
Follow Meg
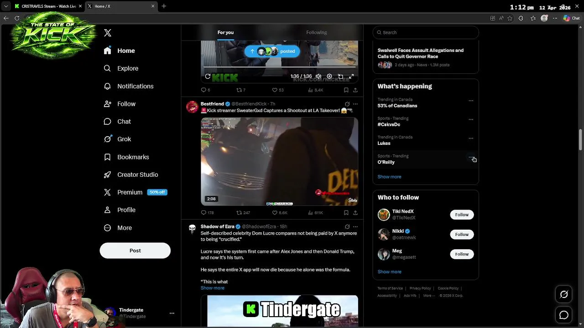coord(462,254)
